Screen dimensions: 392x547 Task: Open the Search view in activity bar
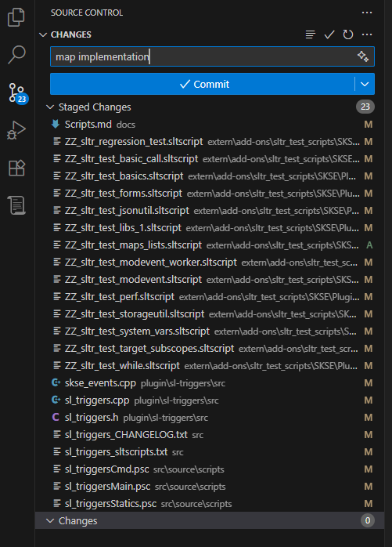[x=16, y=55]
